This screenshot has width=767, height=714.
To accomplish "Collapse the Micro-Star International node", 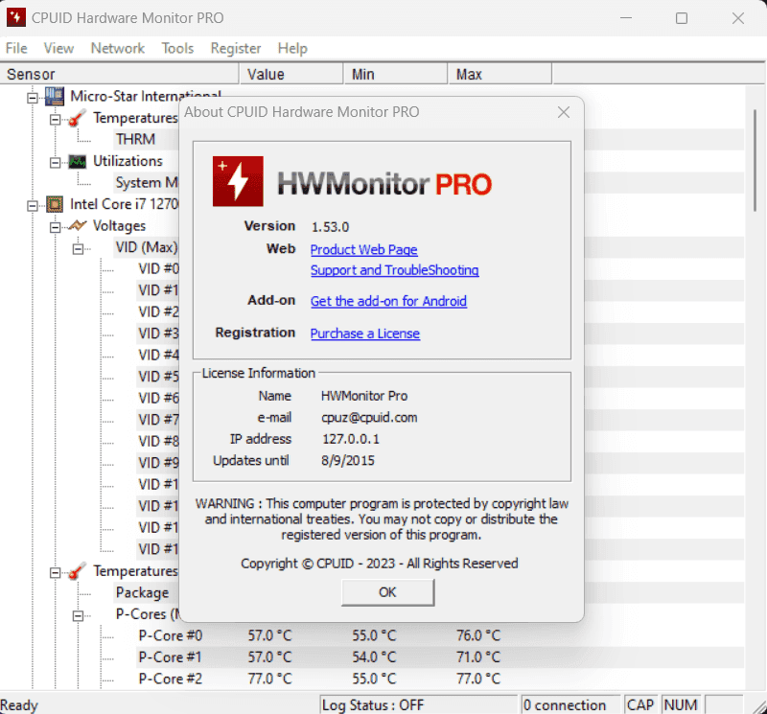I will coord(33,98).
